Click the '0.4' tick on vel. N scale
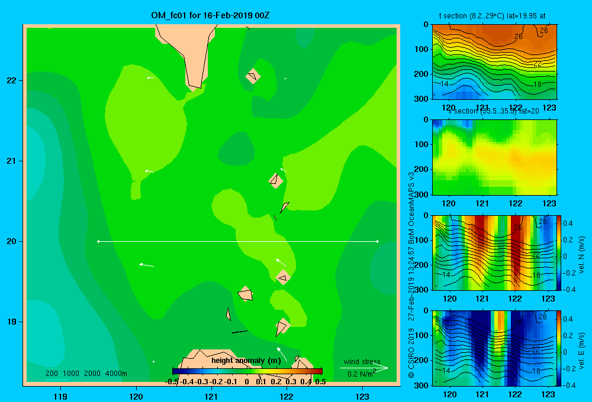Viewport: 592px width, 402px height. [x=568, y=223]
